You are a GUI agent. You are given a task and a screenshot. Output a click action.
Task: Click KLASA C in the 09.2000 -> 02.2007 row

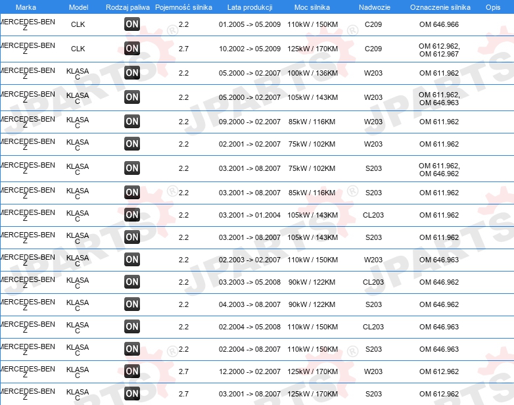[78, 122]
